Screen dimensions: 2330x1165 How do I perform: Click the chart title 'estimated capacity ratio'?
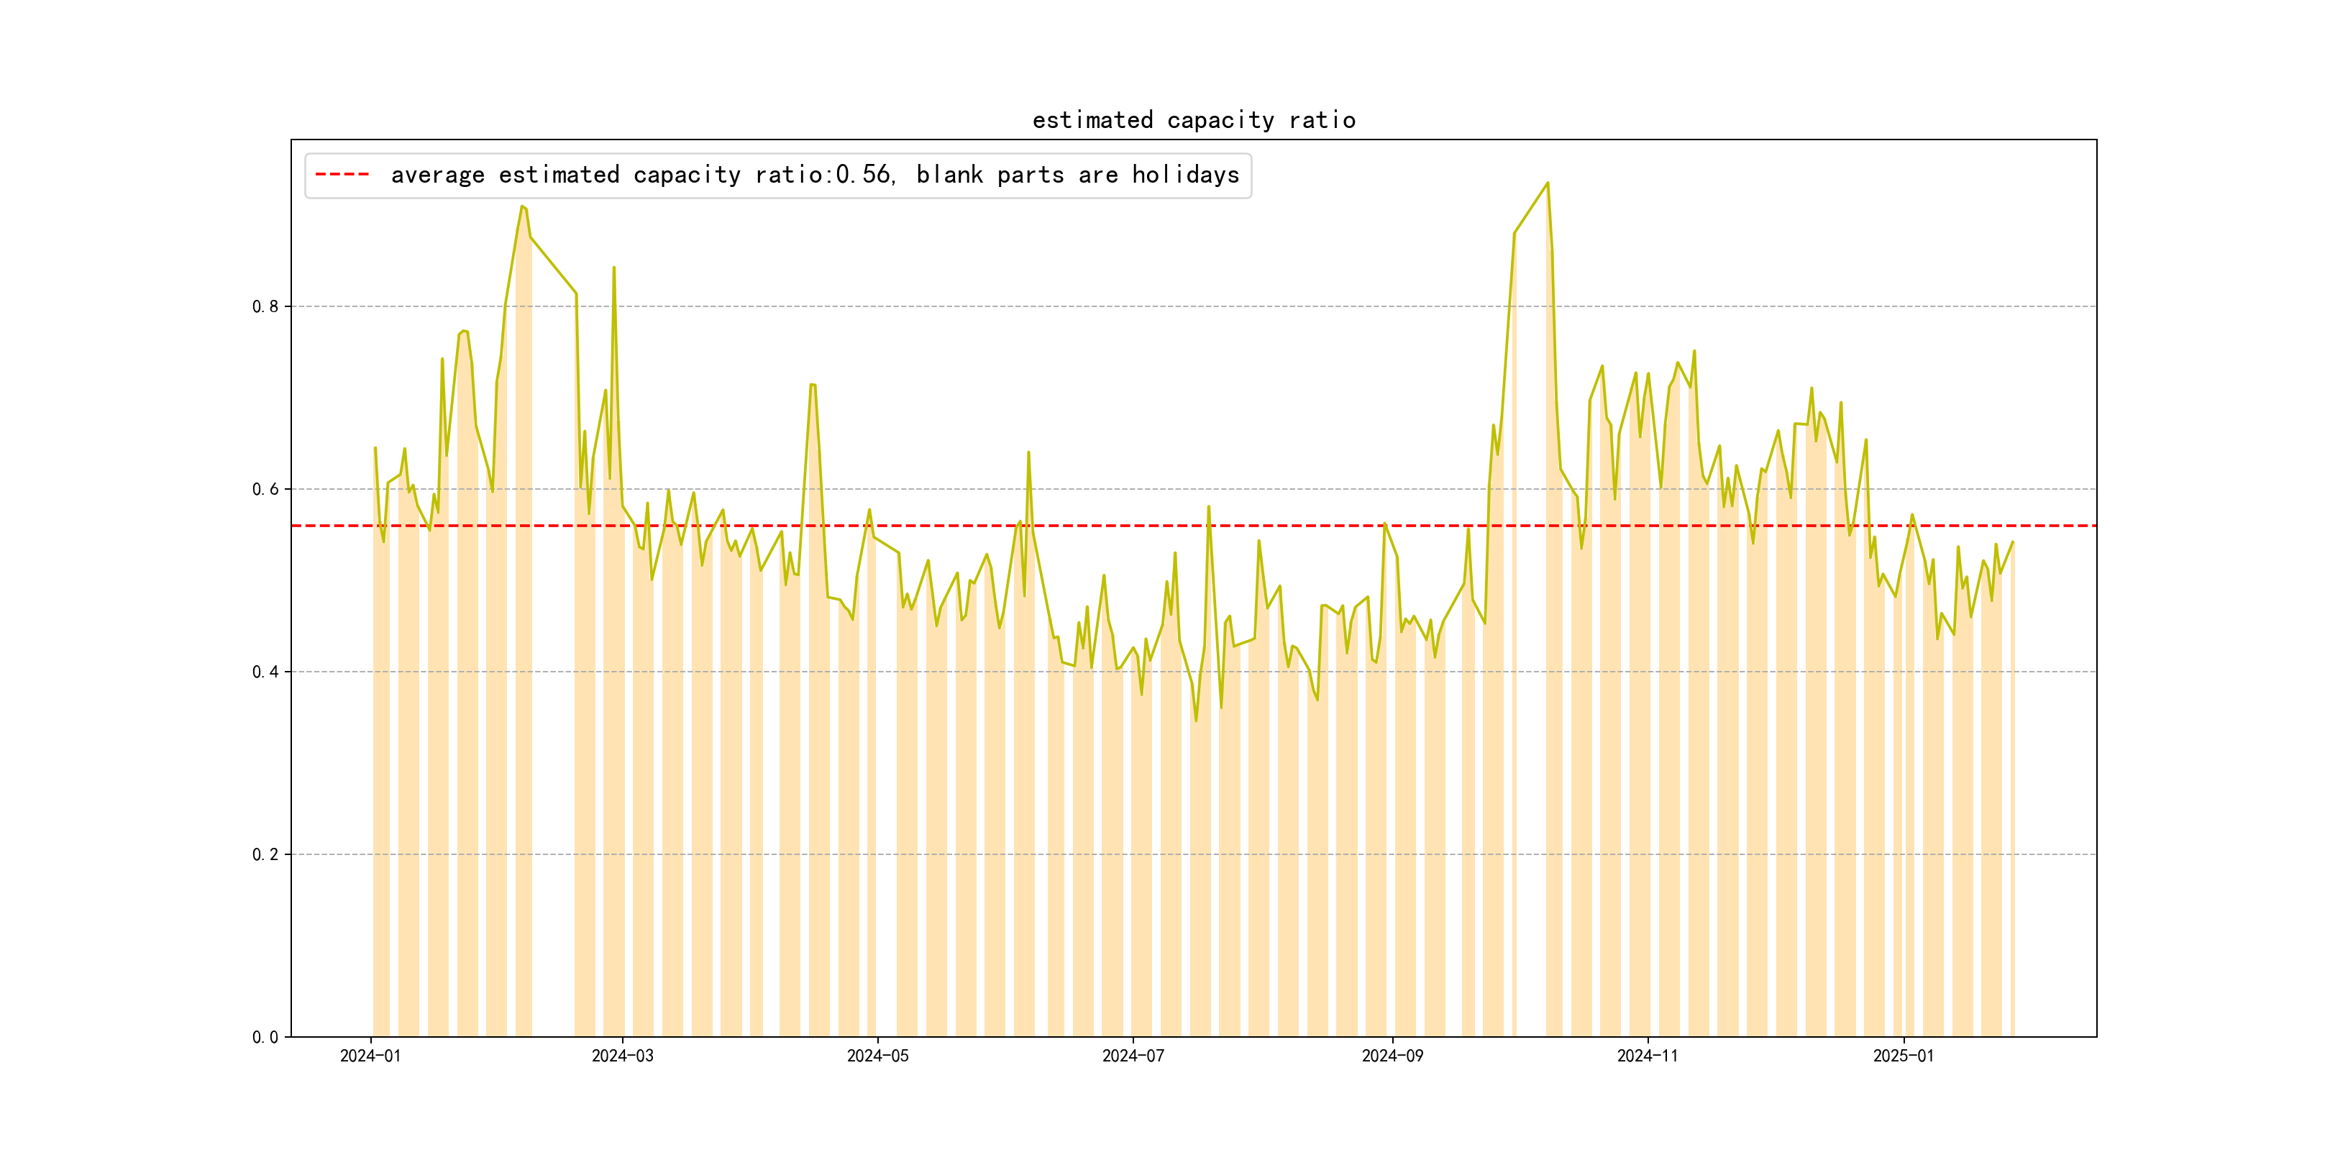[x=1193, y=120]
